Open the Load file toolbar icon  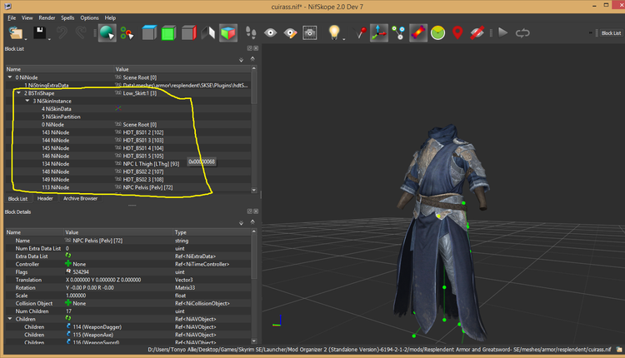pyautogui.click(x=16, y=32)
